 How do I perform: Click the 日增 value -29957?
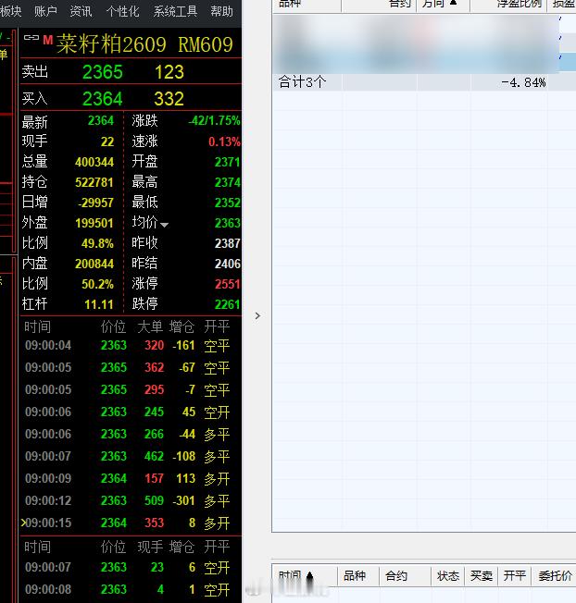[x=95, y=203]
